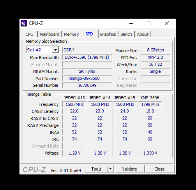Screen dimensions: 196x190
Task: Click the JEDEC #13 column header
Action: pyautogui.click(x=74, y=98)
